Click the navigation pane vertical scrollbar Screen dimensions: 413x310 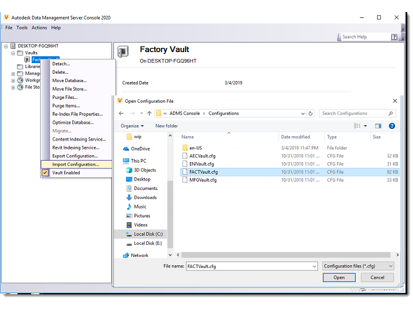170,214
